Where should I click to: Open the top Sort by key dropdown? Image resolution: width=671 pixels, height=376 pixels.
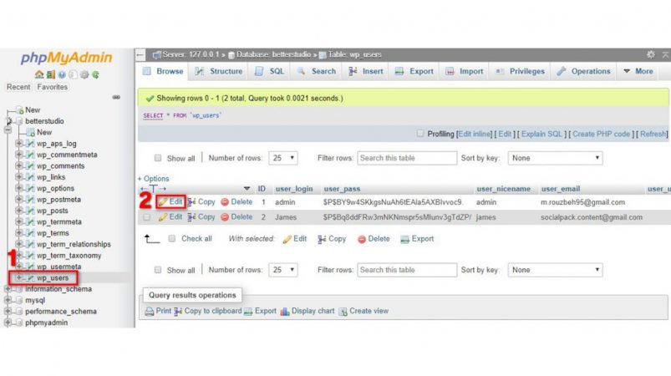click(555, 158)
